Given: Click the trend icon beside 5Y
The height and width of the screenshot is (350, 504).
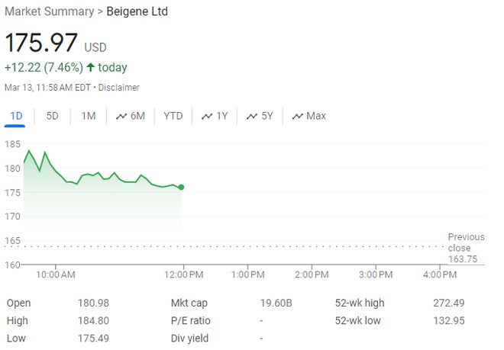Looking at the screenshot, I should pos(251,117).
